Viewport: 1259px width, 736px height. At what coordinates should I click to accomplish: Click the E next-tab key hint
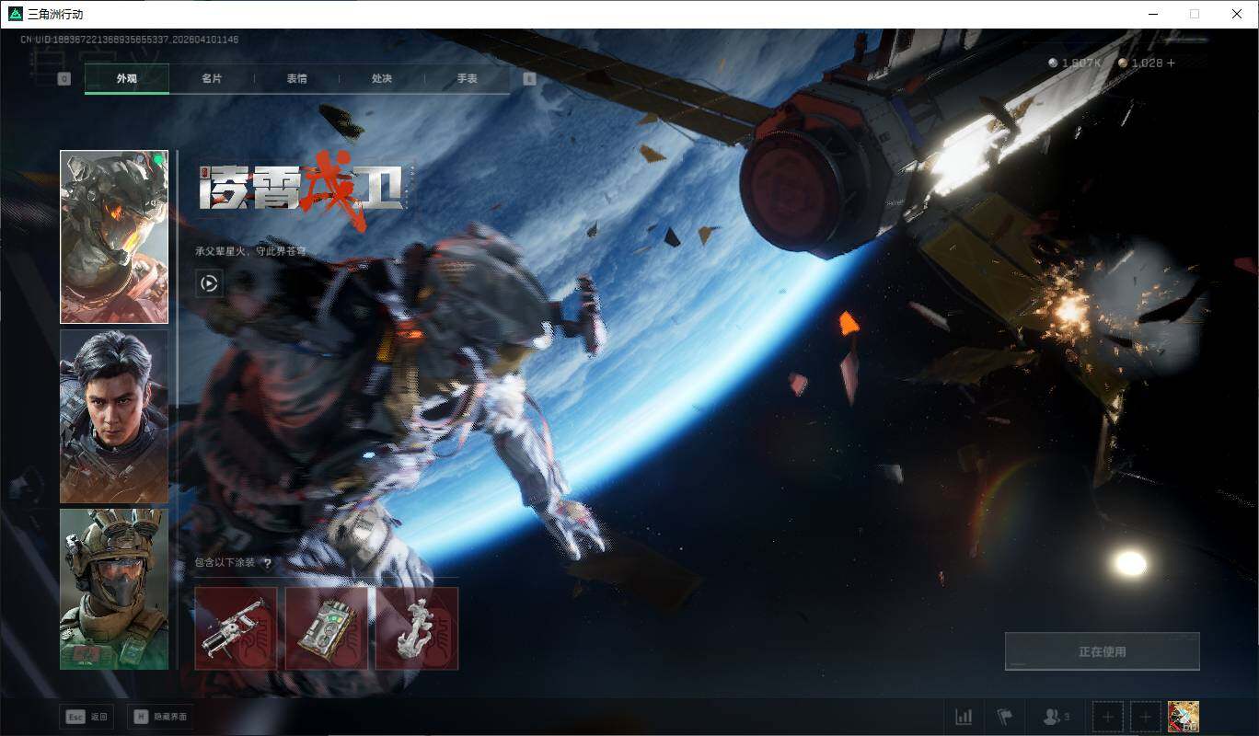[529, 79]
